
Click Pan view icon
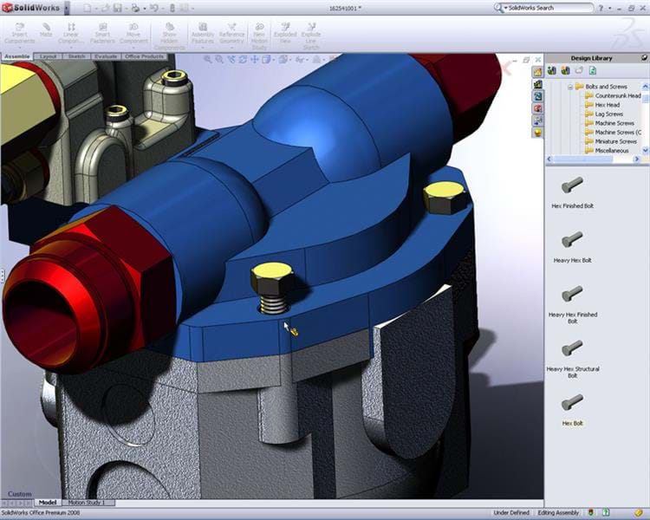coord(254,60)
